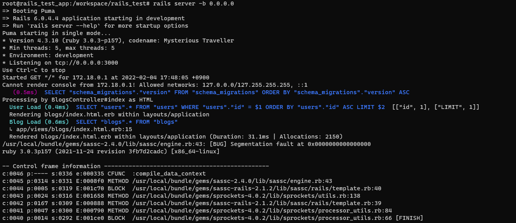Click the 'SELECT "blogs".* FROM "blogs"' query
This screenshot has width=516, height=223.
127,122
